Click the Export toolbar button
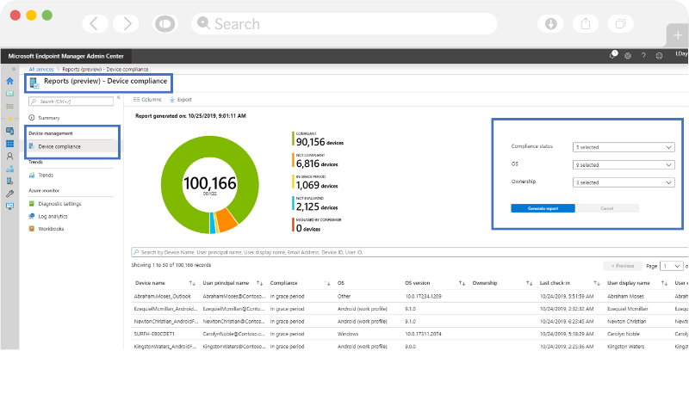The width and height of the screenshot is (689, 413). coord(181,100)
